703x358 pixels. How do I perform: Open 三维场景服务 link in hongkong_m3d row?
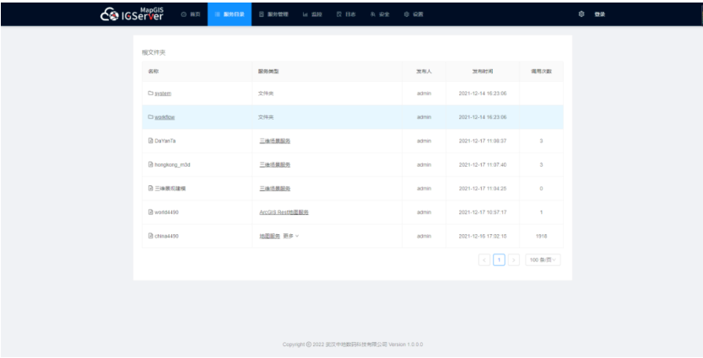[275, 165]
